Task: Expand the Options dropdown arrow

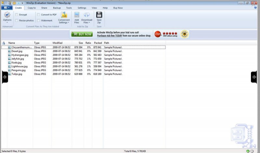Action: [x=7, y=22]
